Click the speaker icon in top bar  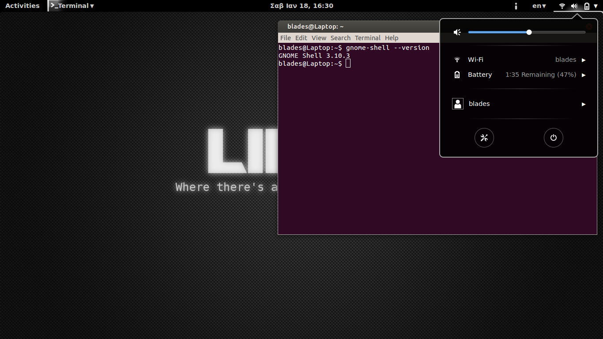pyautogui.click(x=574, y=6)
